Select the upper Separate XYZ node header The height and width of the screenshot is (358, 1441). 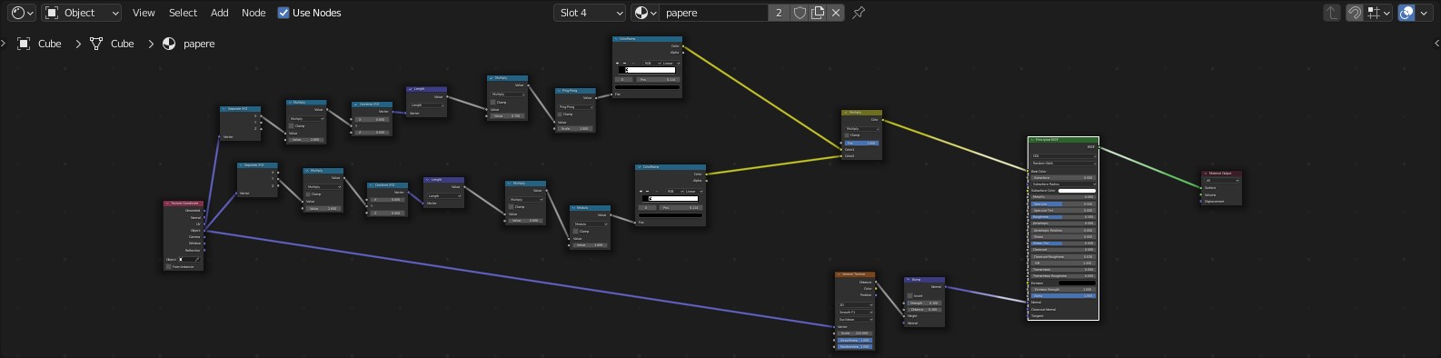(x=241, y=109)
